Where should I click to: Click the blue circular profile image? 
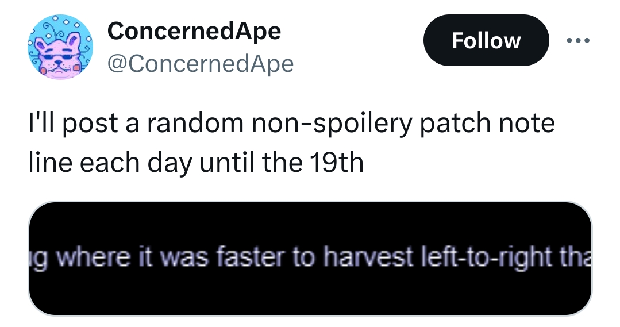click(x=60, y=47)
